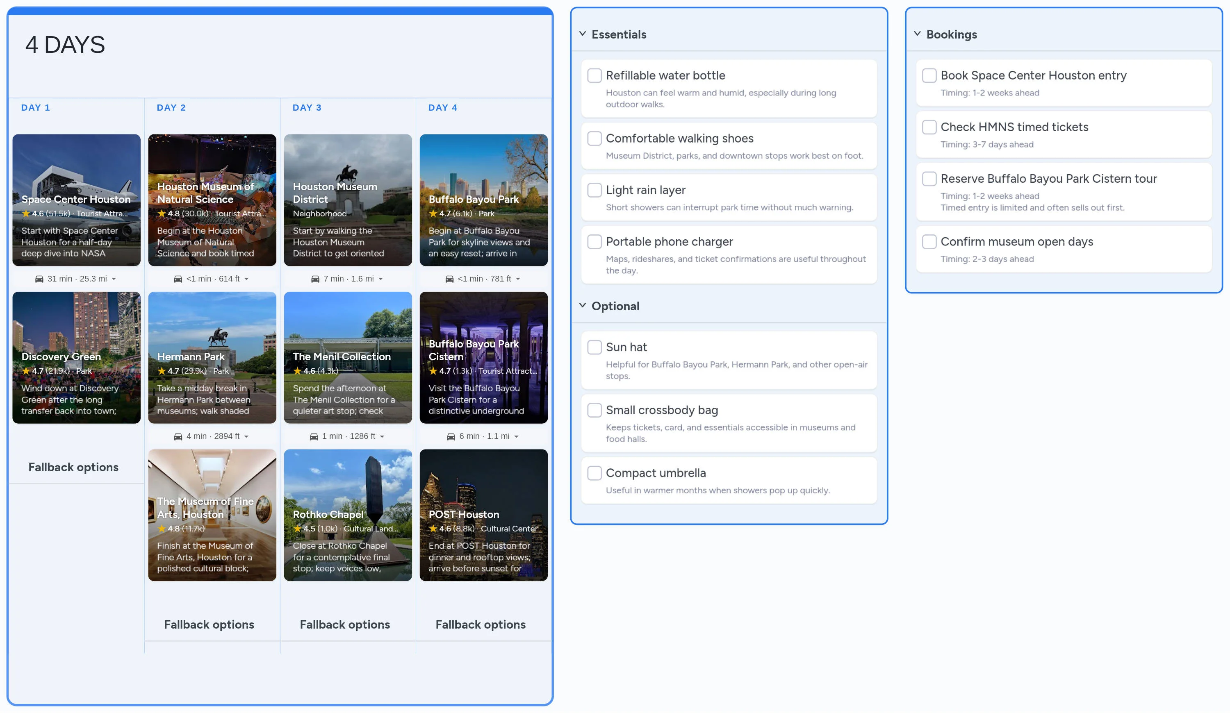Click star rating icon on Space Center Houston card
The image size is (1230, 713).
tap(26, 213)
